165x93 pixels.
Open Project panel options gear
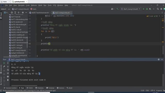pyautogui.click(x=23, y=13)
